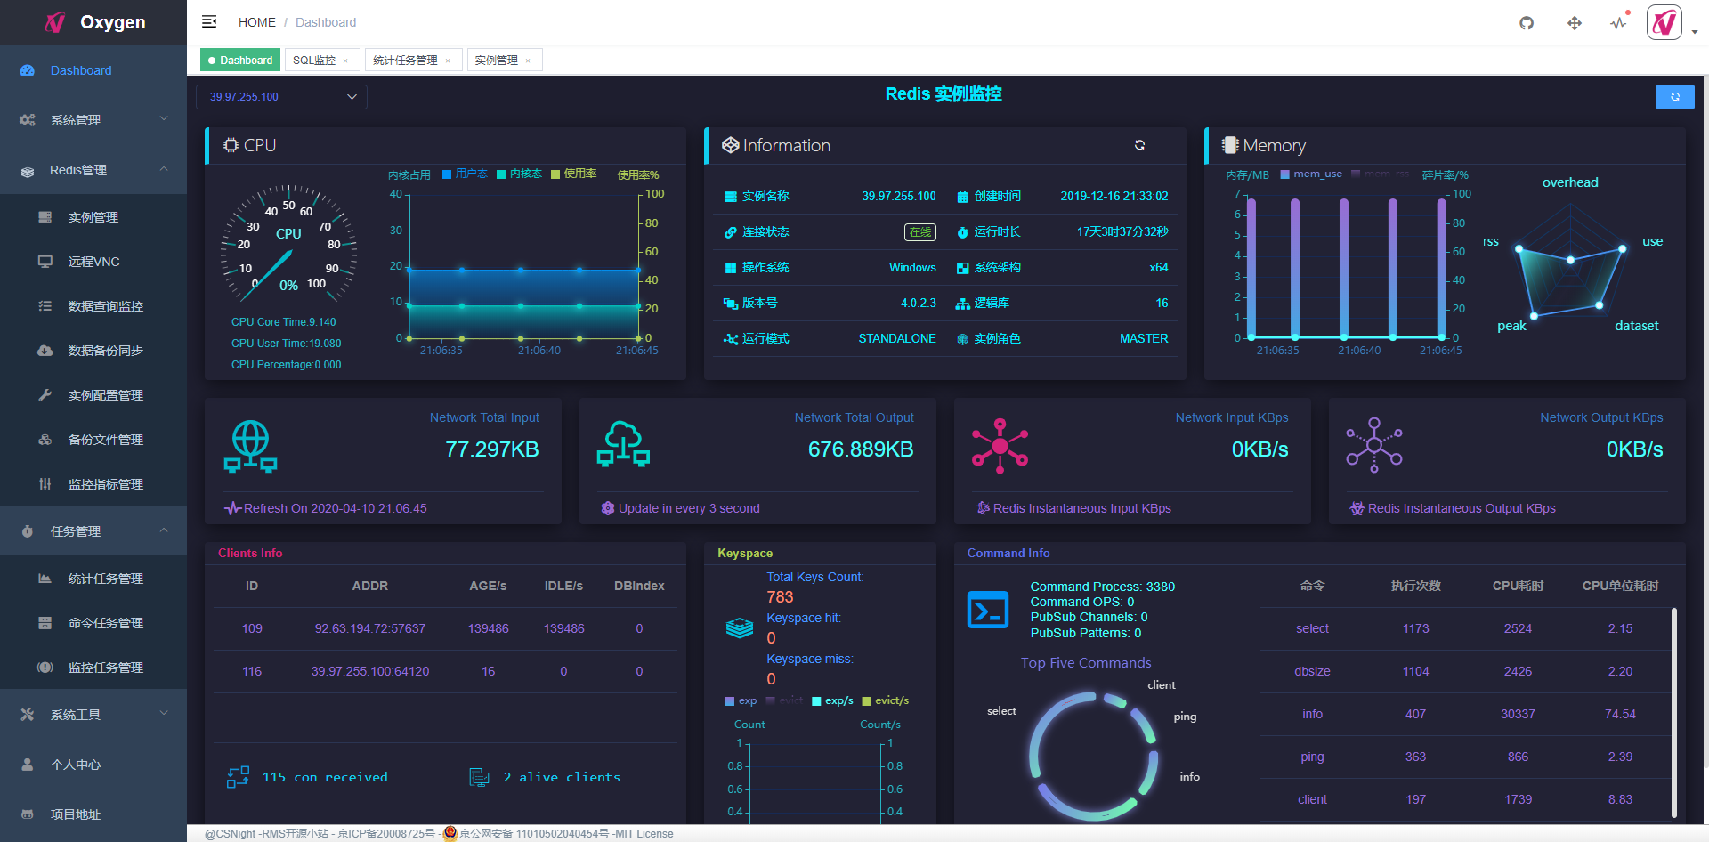Click the Network Total Output cloud icon

tap(623, 444)
